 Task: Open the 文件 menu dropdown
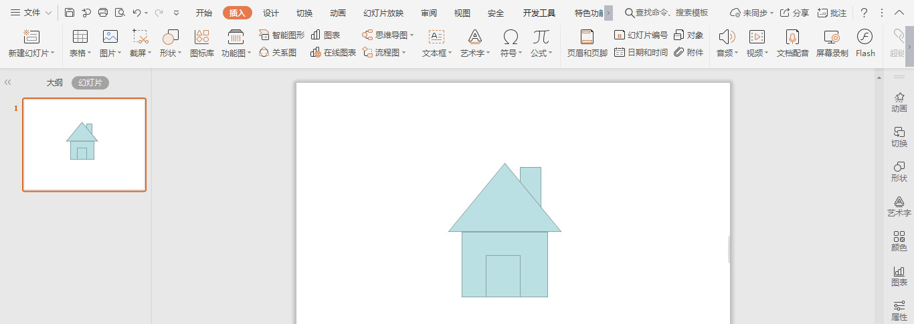click(31, 13)
